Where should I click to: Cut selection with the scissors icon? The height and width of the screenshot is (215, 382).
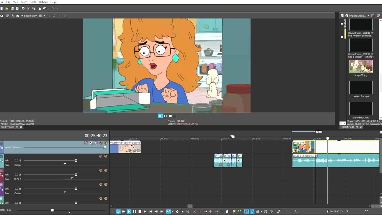click(x=28, y=8)
